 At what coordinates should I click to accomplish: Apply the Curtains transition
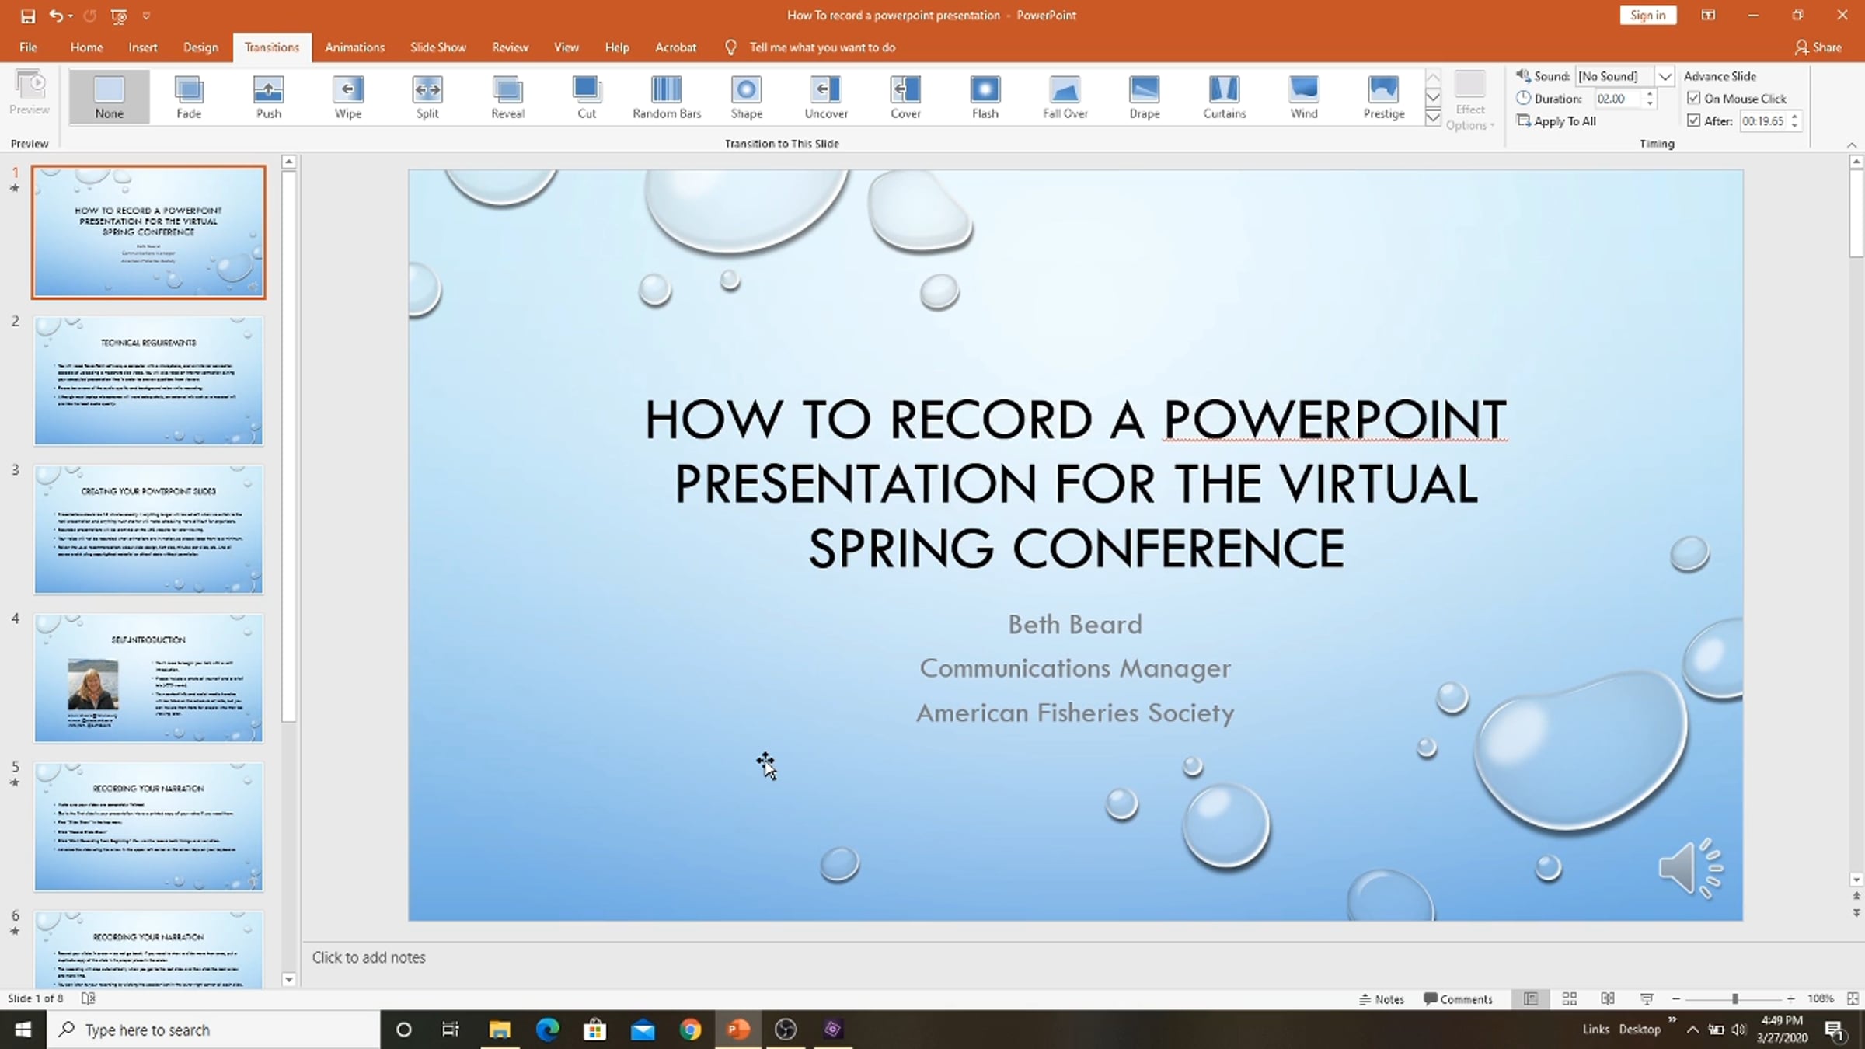[1224, 97]
